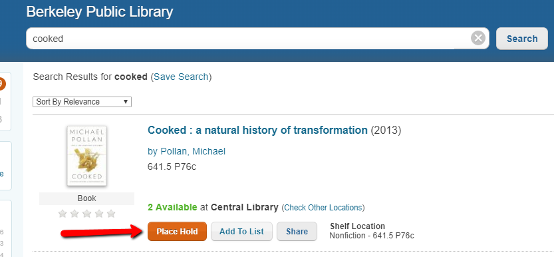The width and height of the screenshot is (554, 257).
Task: Rate the book three stars
Action: pyautogui.click(x=87, y=214)
